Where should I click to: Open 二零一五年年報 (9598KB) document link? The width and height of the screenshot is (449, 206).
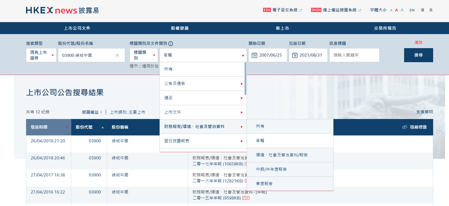click(x=217, y=198)
